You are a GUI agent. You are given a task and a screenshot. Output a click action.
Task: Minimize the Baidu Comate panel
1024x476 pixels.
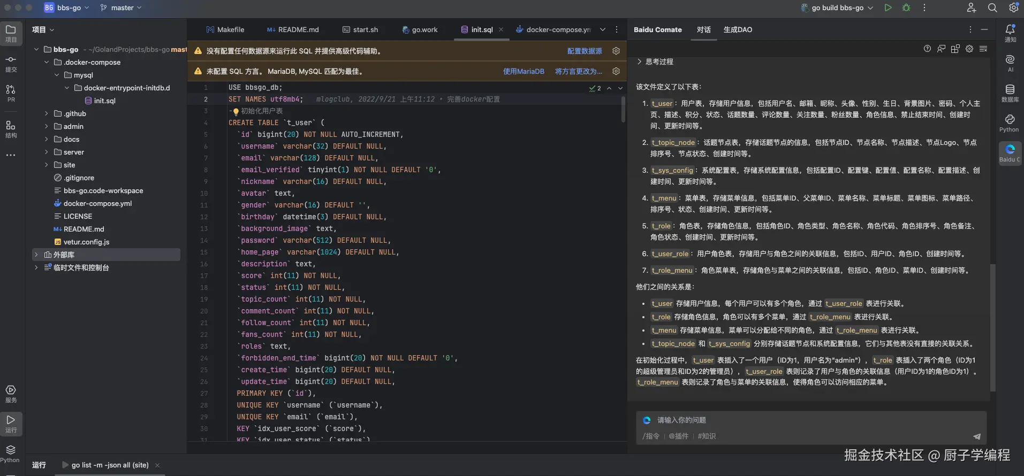click(984, 29)
